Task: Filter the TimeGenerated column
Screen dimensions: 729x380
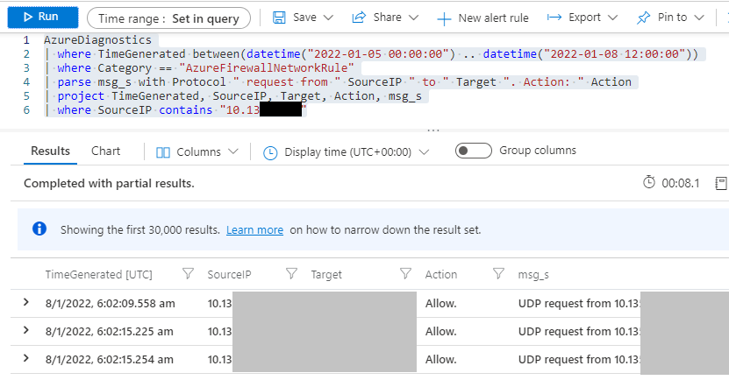Action: click(187, 275)
